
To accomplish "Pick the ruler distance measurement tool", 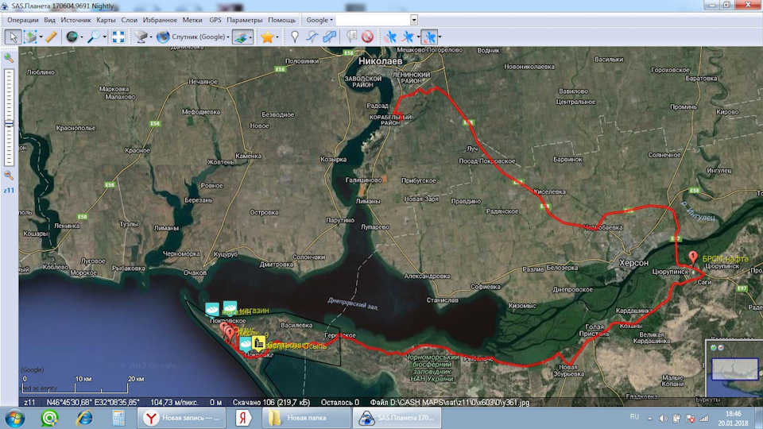I will click(51, 37).
